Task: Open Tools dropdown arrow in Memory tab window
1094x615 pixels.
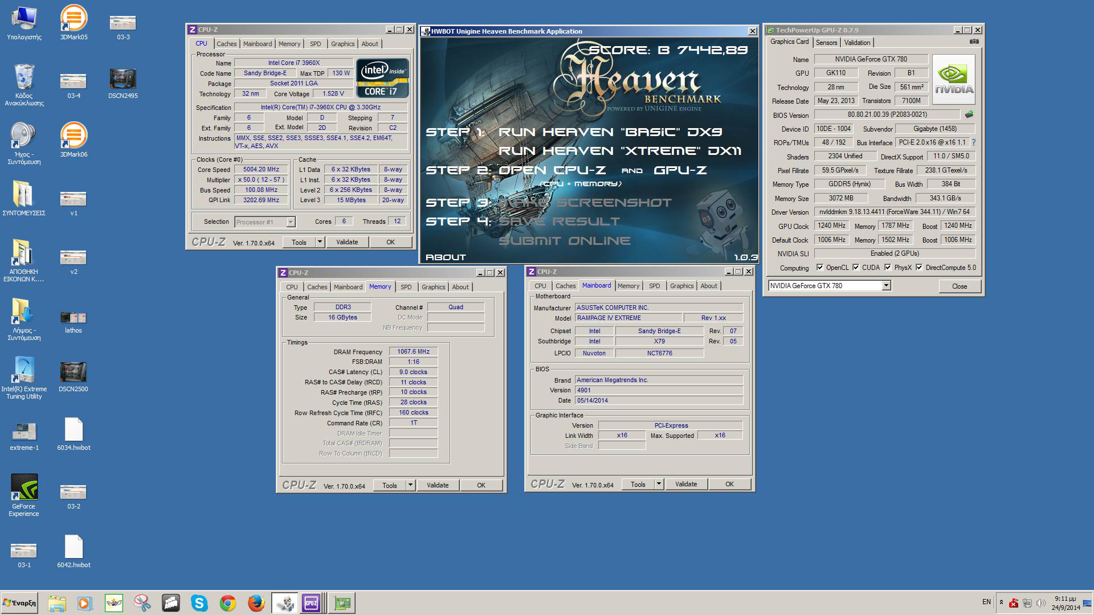Action: click(x=410, y=485)
